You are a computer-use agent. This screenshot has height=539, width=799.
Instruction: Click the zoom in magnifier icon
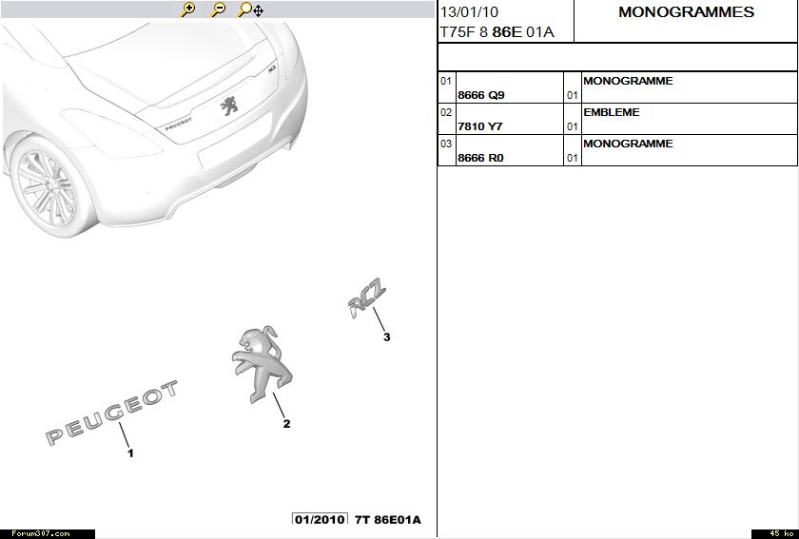(187, 10)
